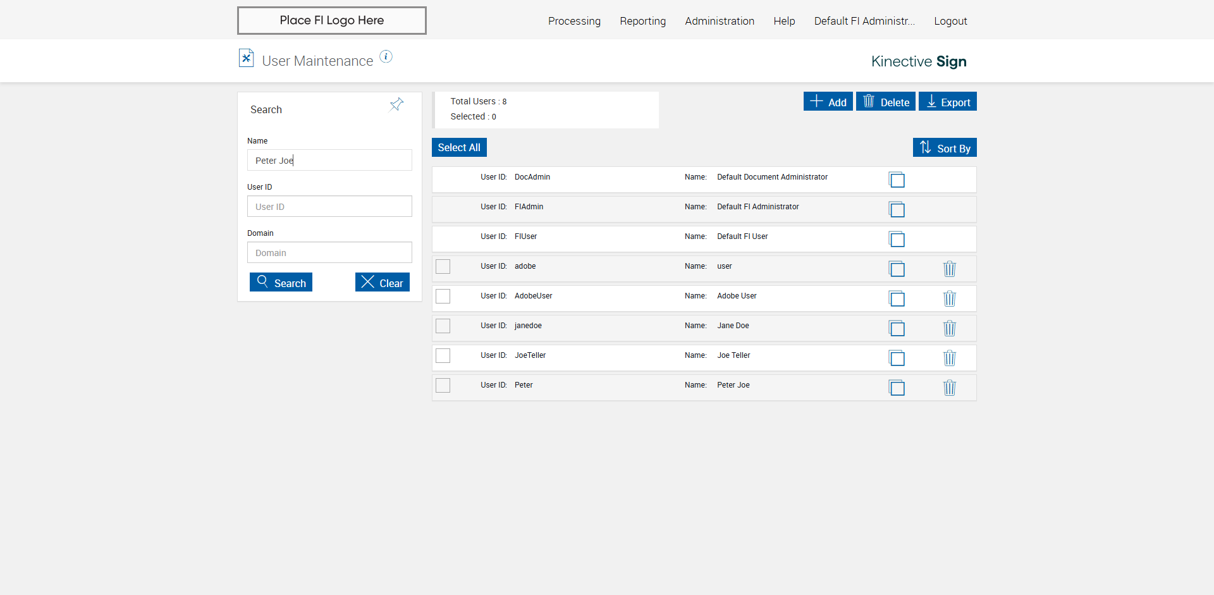Log out using the Logout link
Screen dimensions: 1214x595
[x=950, y=21]
